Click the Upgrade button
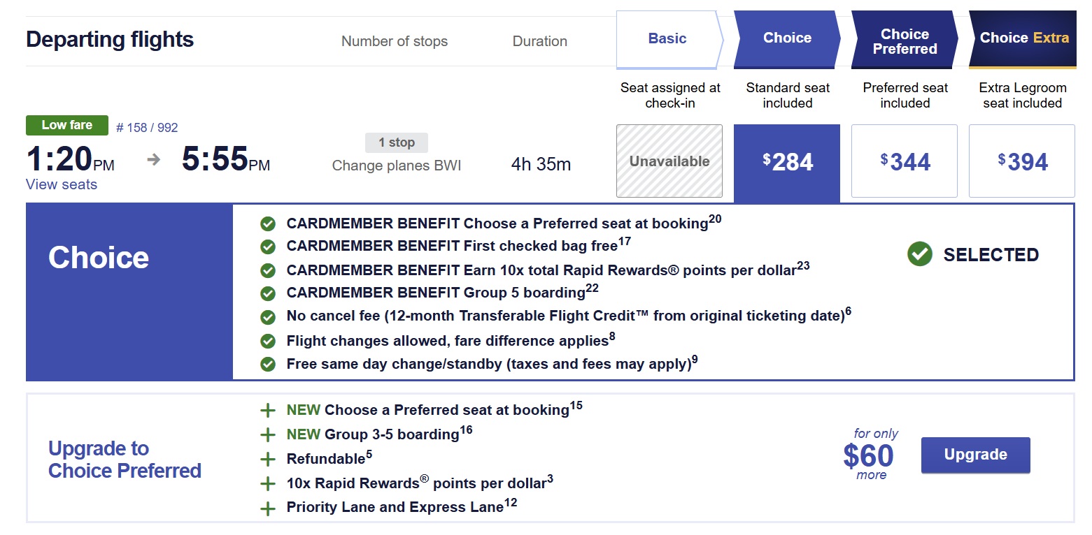Screen dimensions: 1092x535 coord(976,455)
